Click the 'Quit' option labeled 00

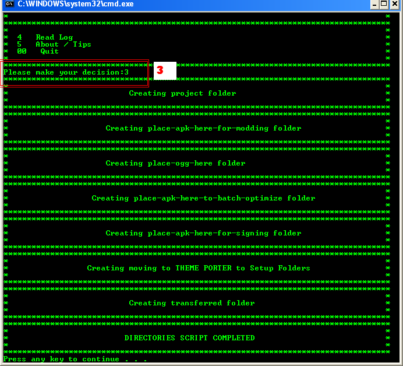[50, 51]
